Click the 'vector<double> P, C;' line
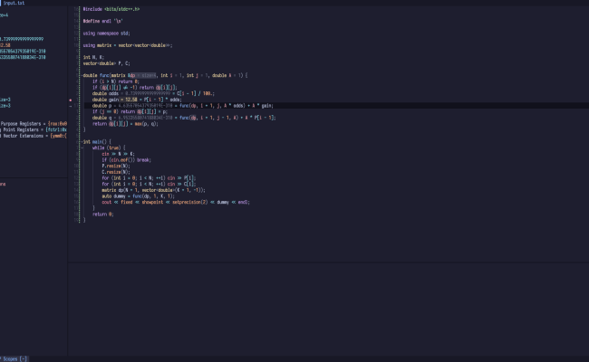This screenshot has width=589, height=362. 106,63
